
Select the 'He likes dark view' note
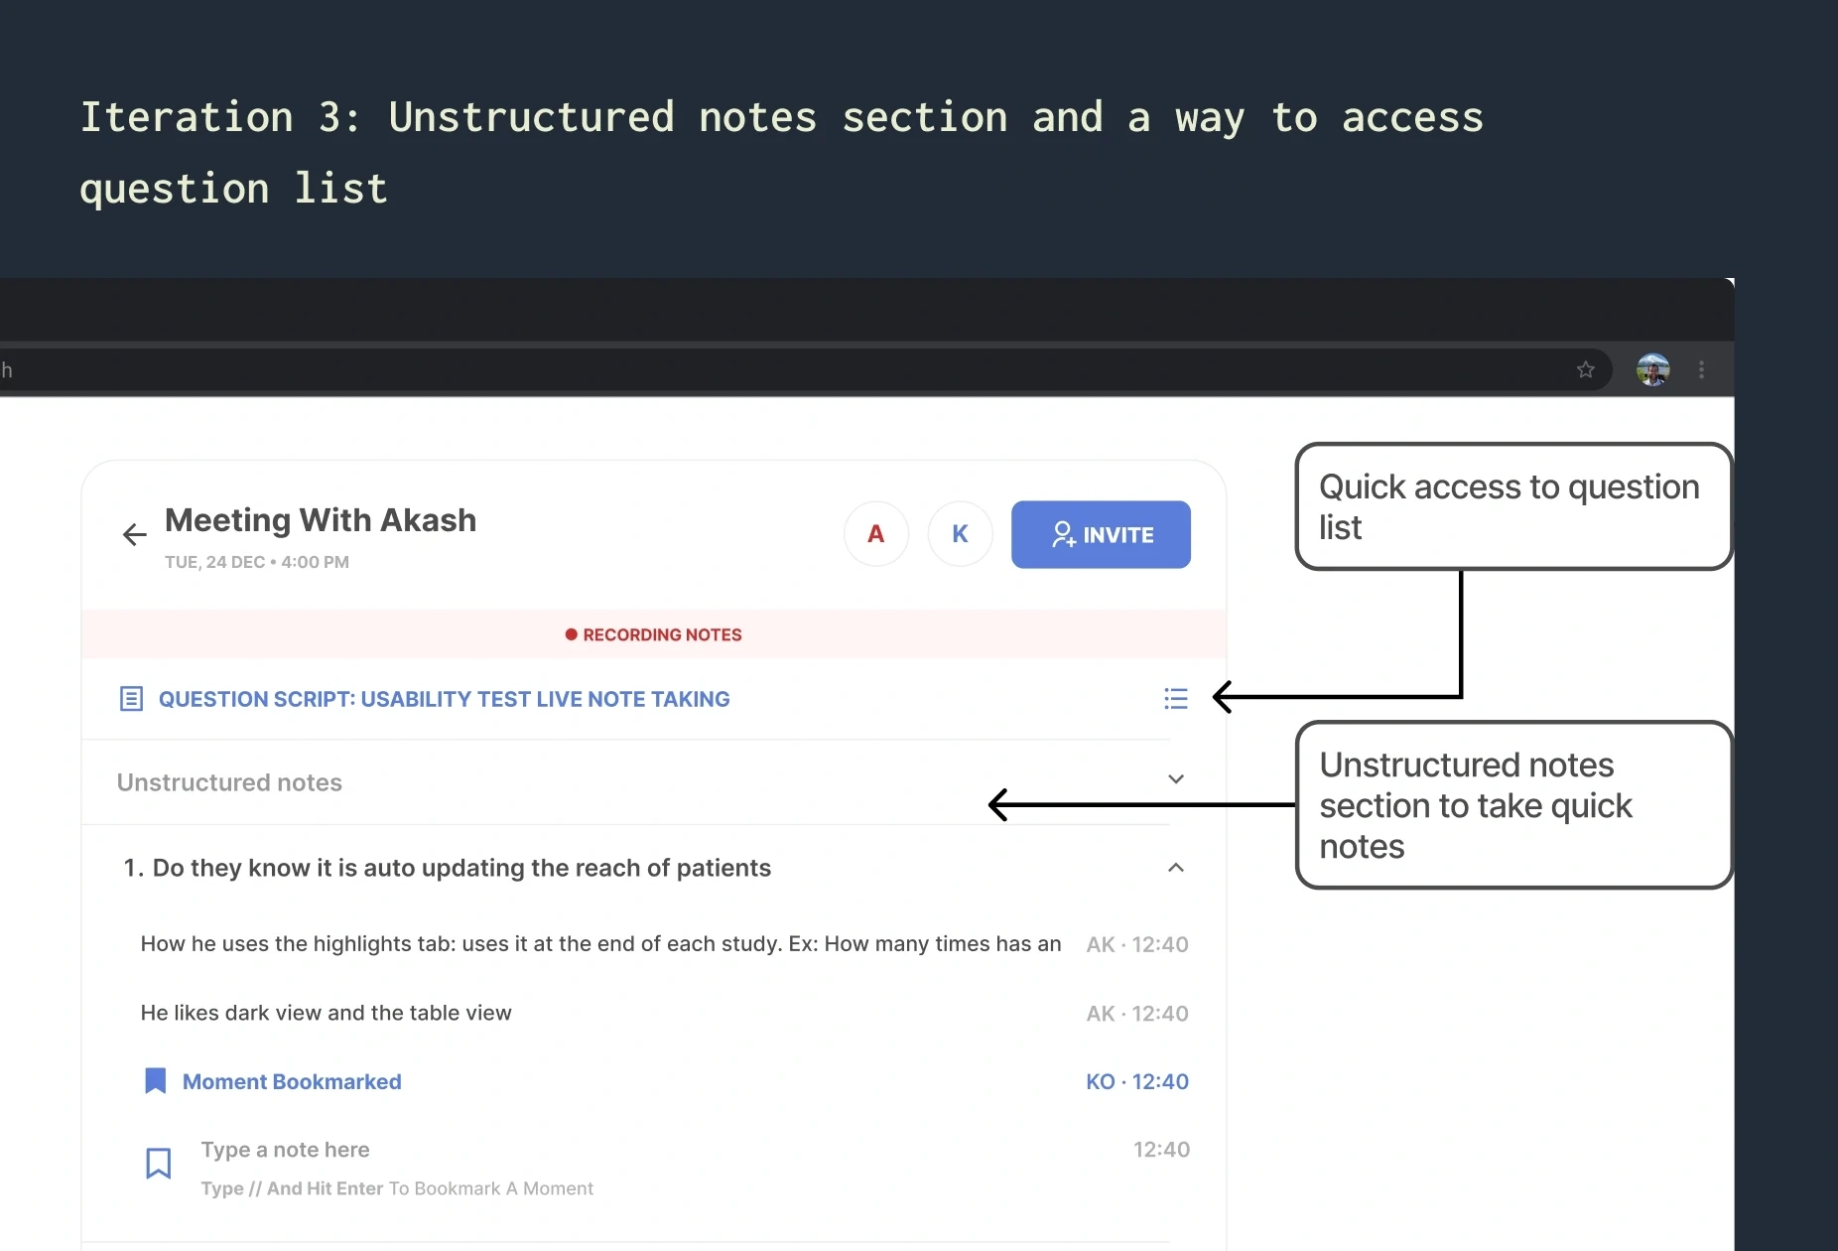[327, 1013]
